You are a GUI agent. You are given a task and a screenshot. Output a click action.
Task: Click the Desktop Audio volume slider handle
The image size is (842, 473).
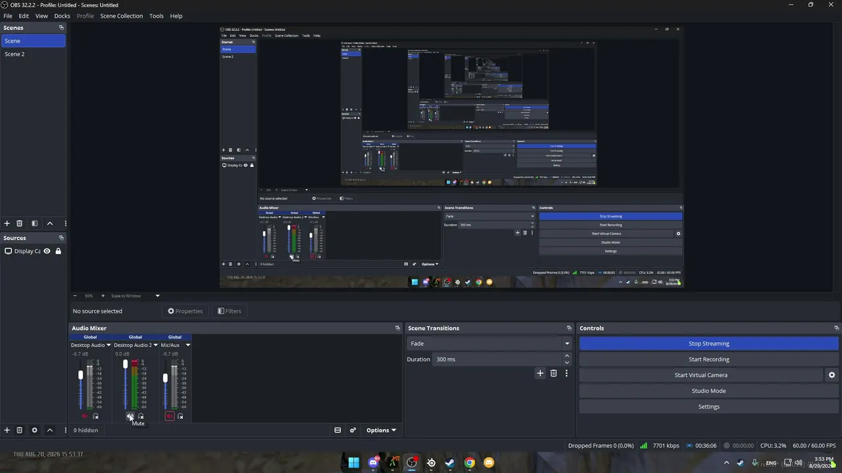pos(81,374)
